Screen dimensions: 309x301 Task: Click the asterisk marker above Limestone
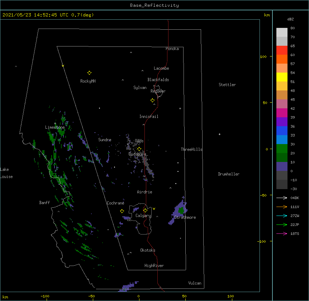pos(55,124)
